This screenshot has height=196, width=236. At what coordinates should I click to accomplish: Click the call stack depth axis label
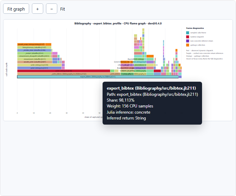tap(7, 69)
